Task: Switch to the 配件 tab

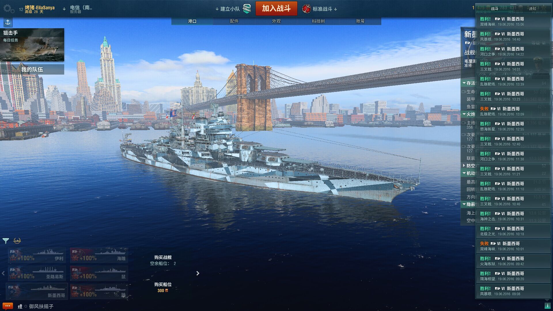Action: click(234, 21)
